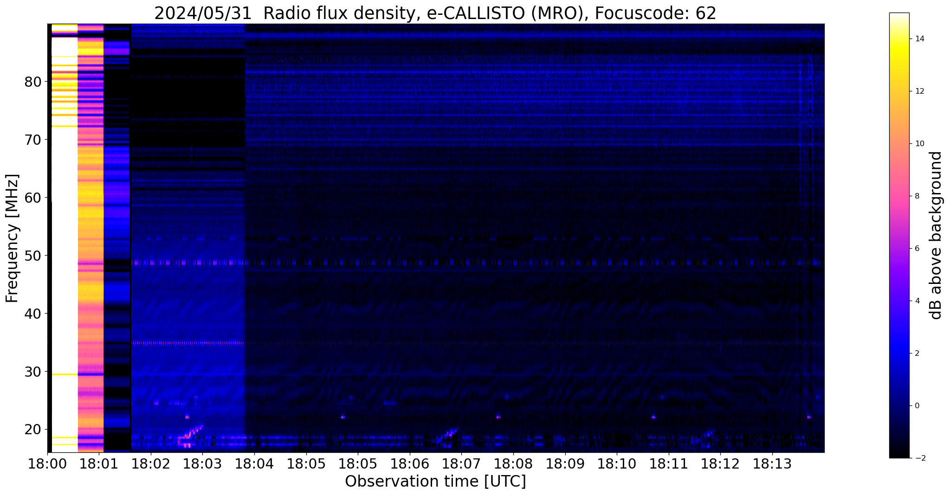Click the 18:01 time tick label
The height and width of the screenshot is (495, 950).
coord(99,463)
